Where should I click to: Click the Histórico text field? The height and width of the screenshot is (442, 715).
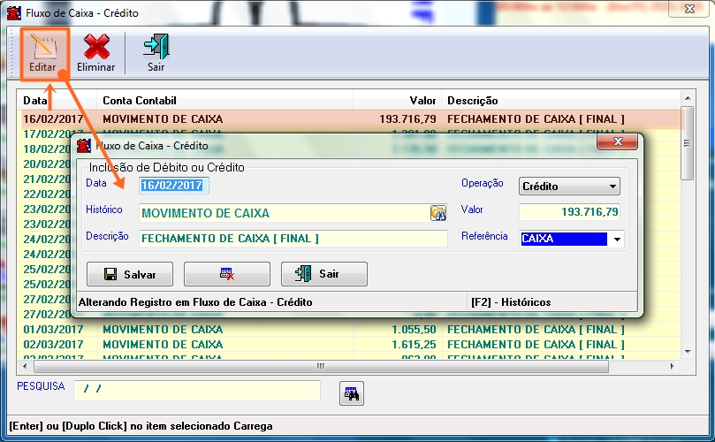pos(283,212)
